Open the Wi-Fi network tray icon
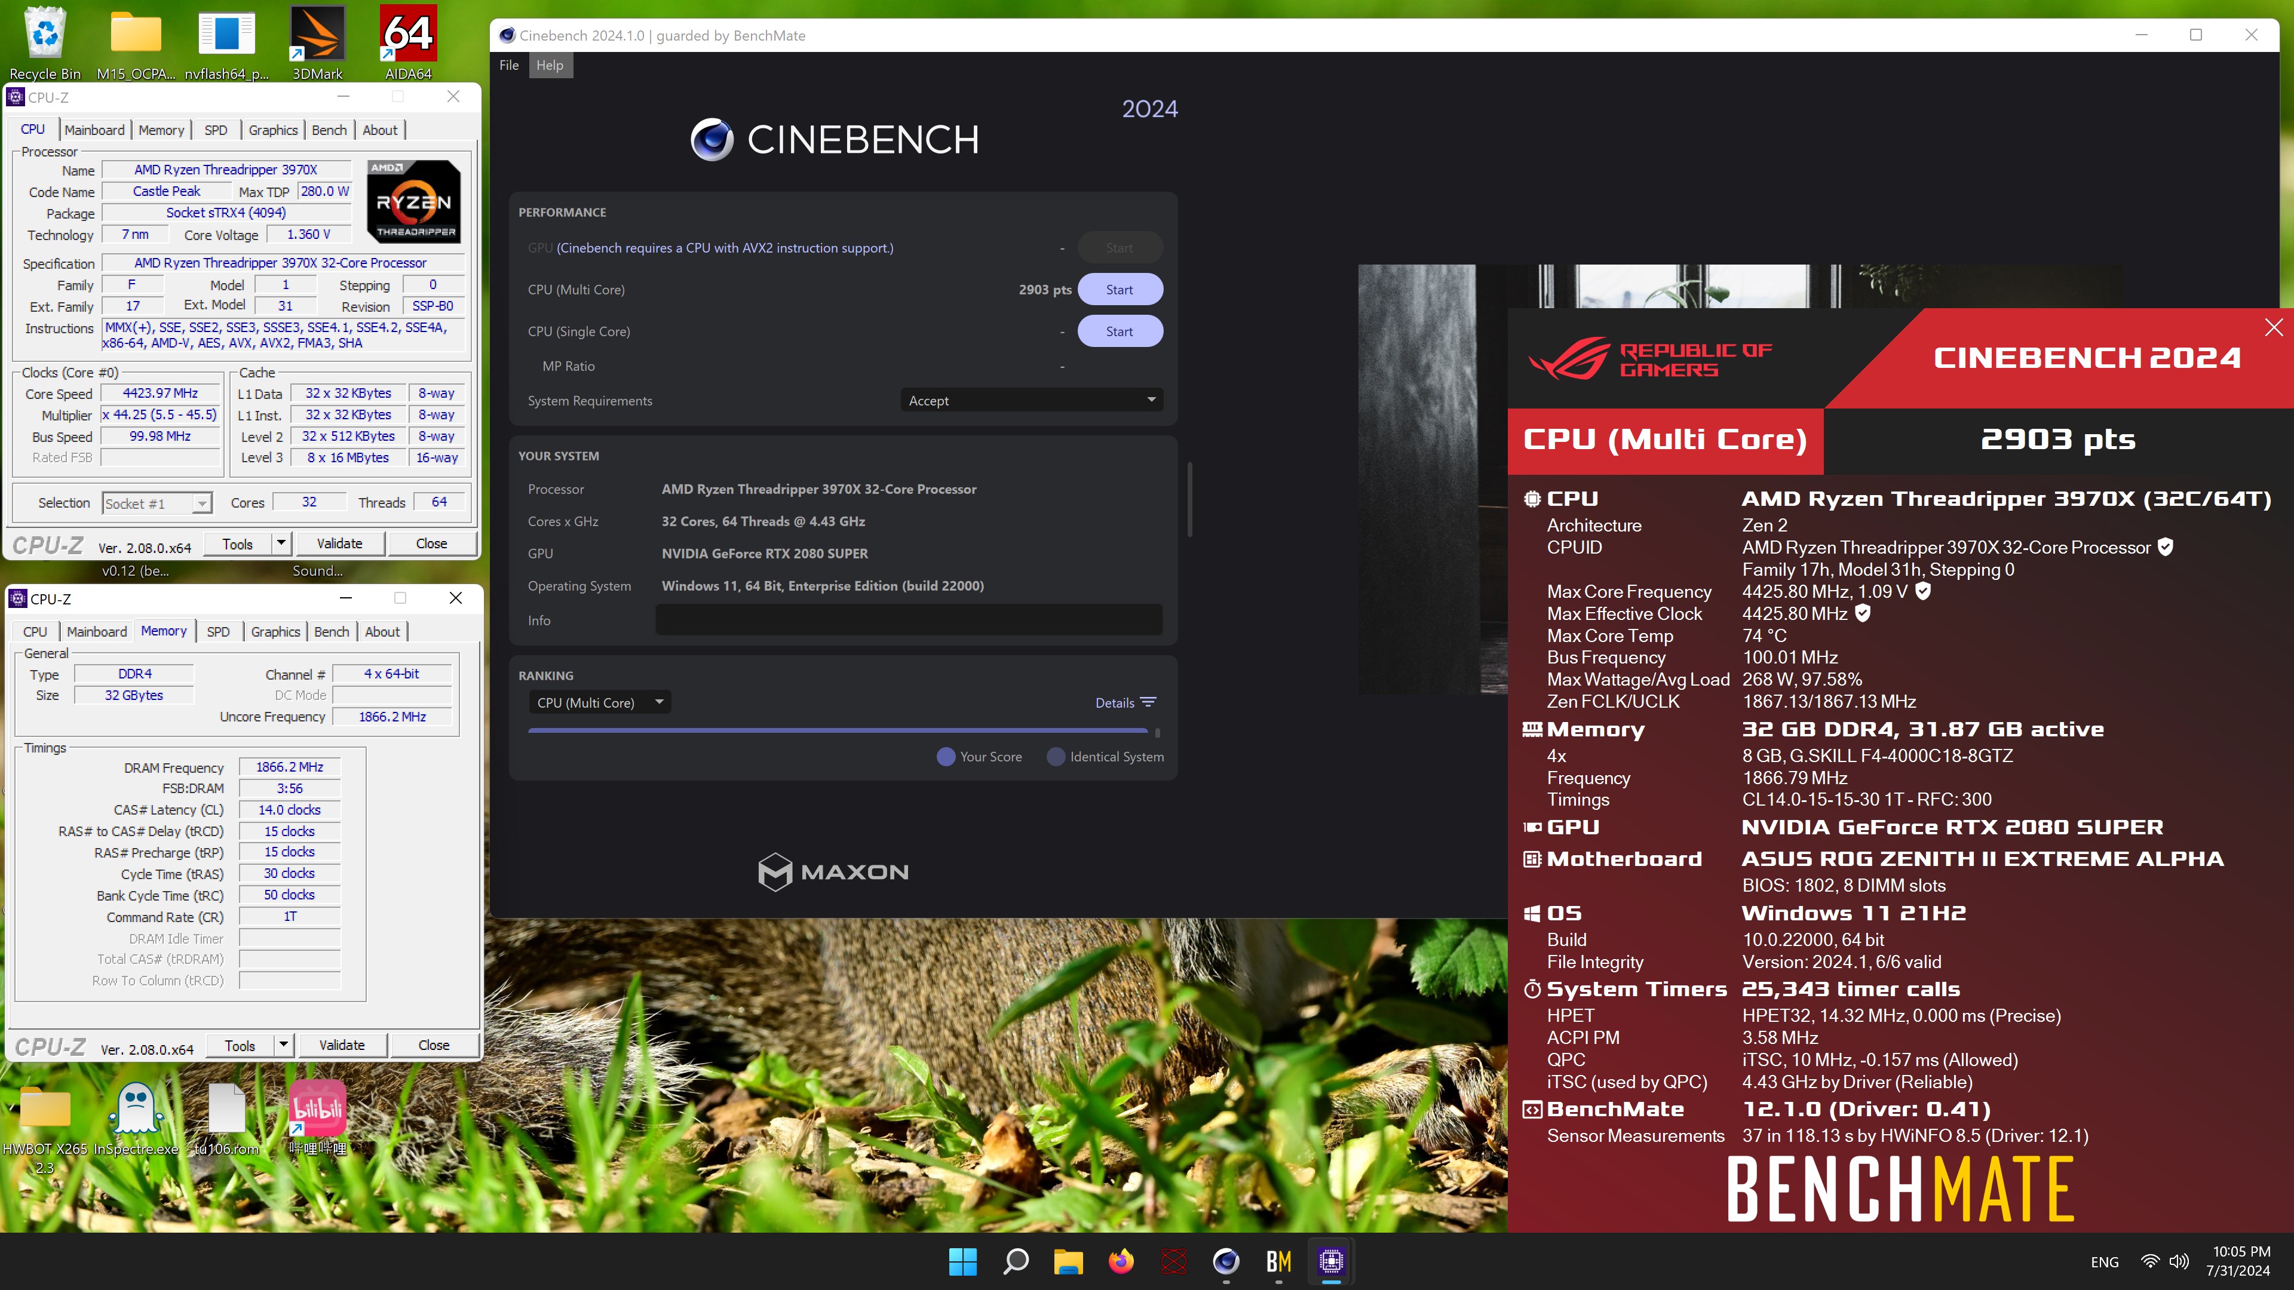This screenshot has width=2294, height=1290. pos(2150,1261)
